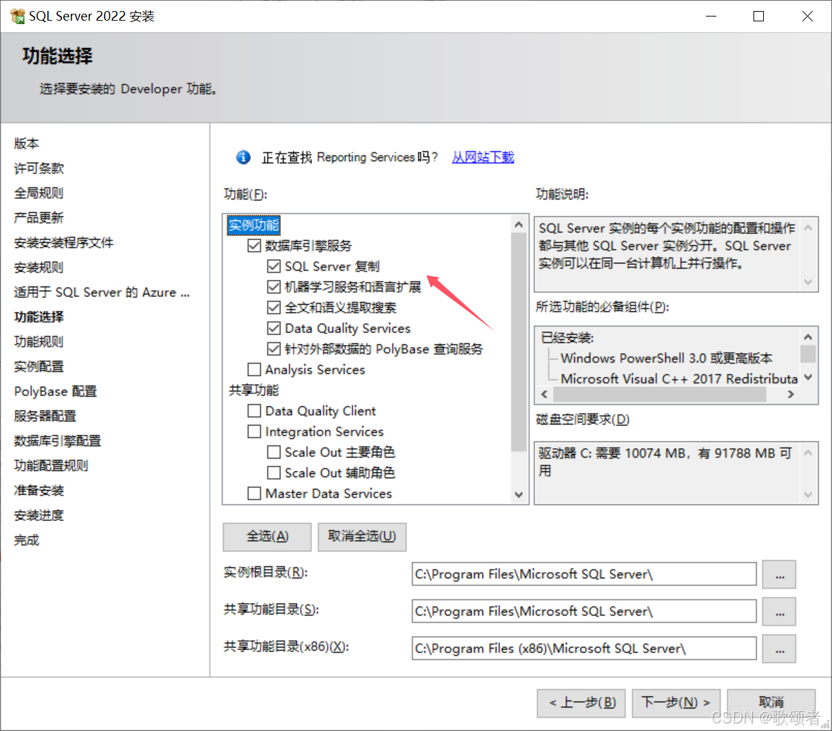The width and height of the screenshot is (832, 731).
Task: Select 安装规则 step in sidebar
Action: pos(39,267)
